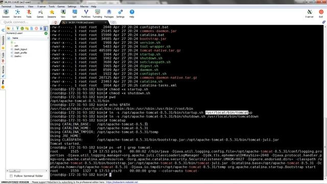Open the MultiExec toolbar icon
The image size is (327, 184).
point(86,14)
